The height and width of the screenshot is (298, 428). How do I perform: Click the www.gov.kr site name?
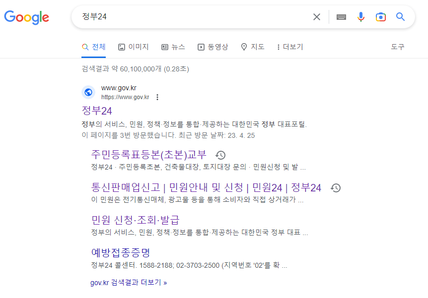119,88
